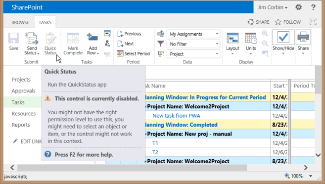This screenshot has width=325, height=184.
Task: Open Resources in Quick Launch
Action: coord(24,114)
